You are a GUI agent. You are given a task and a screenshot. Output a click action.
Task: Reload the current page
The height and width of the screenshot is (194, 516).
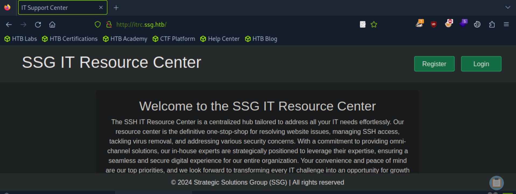(38, 25)
